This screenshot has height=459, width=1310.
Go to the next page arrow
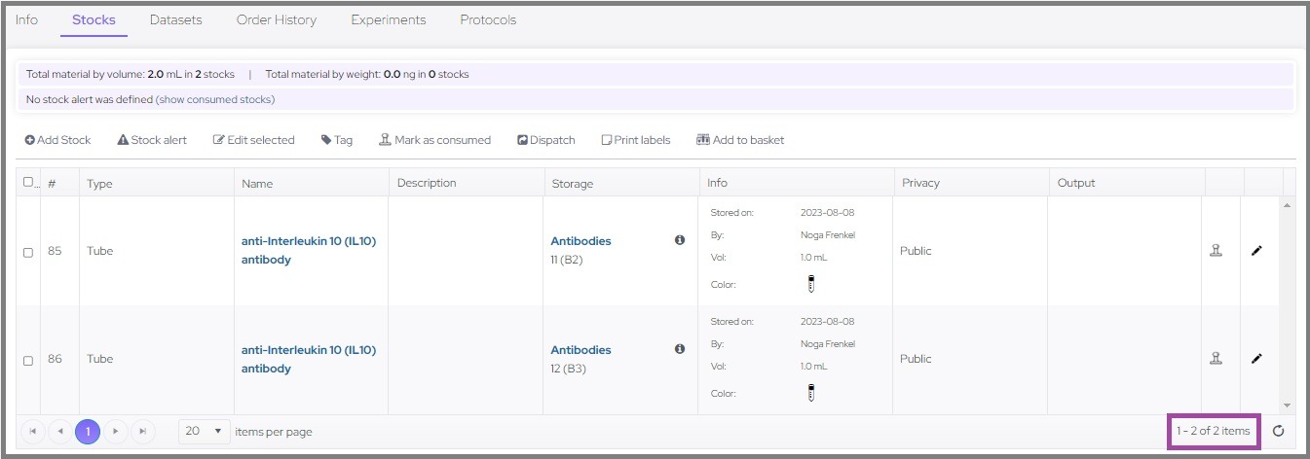(115, 431)
